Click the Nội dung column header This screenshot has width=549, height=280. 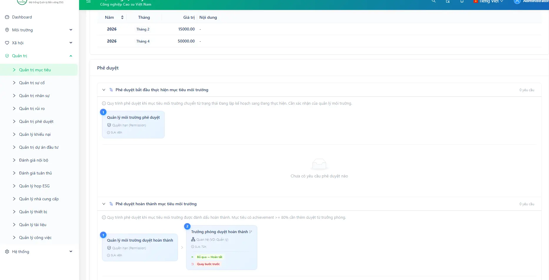click(208, 17)
